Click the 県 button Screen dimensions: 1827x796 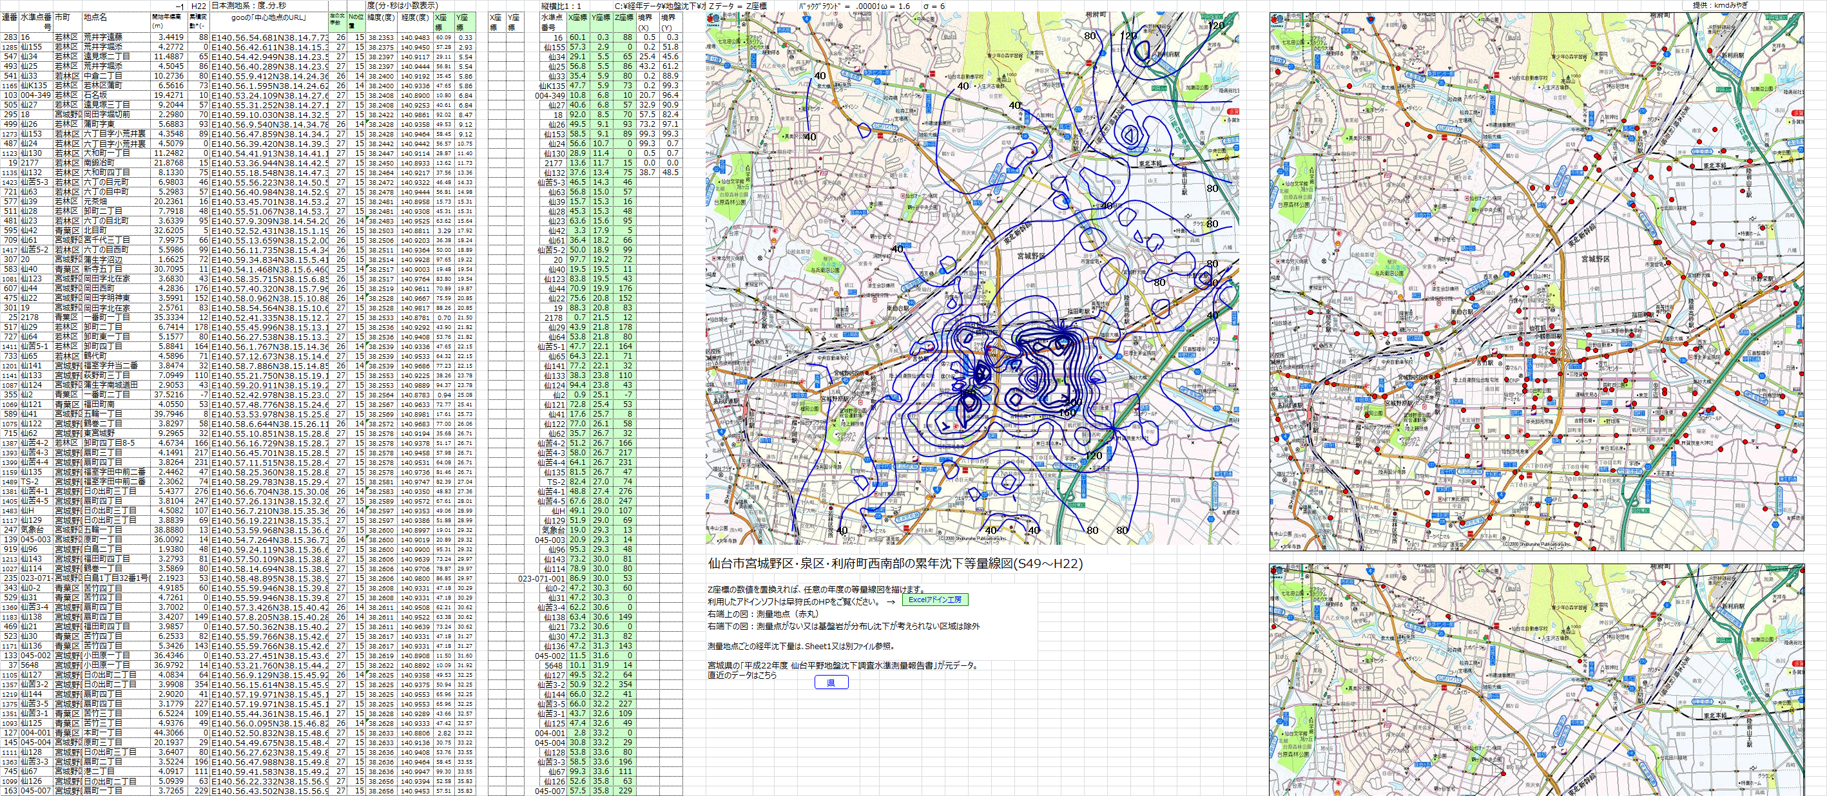coord(831,683)
